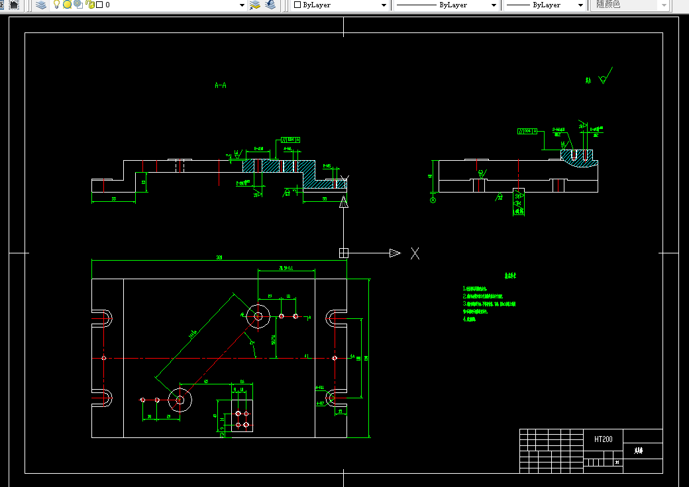
Task: Click the layer 0 color square
Action: click(x=99, y=5)
